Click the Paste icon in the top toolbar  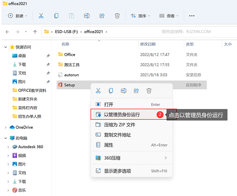[71, 16]
